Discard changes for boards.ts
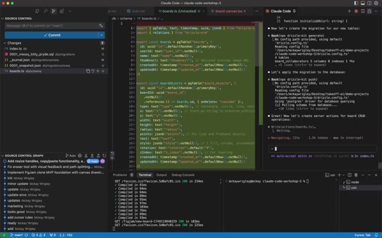Image resolution: width=382 pixels, height=238 pixels. pos(93,71)
